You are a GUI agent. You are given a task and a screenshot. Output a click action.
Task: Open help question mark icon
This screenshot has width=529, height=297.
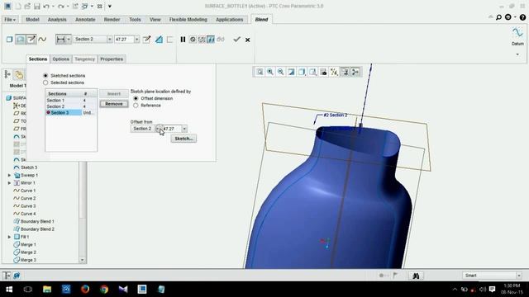[x=522, y=17]
